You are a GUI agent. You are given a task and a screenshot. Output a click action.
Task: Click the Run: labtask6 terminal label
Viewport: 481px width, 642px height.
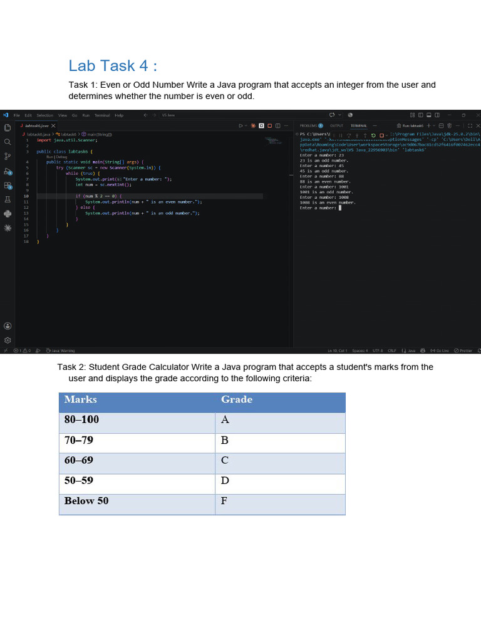[410, 125]
